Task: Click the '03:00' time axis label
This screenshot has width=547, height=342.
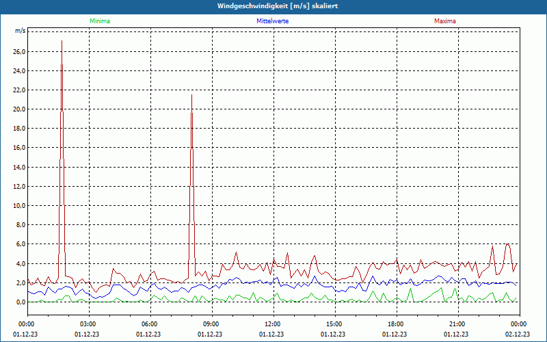Action: 90,324
